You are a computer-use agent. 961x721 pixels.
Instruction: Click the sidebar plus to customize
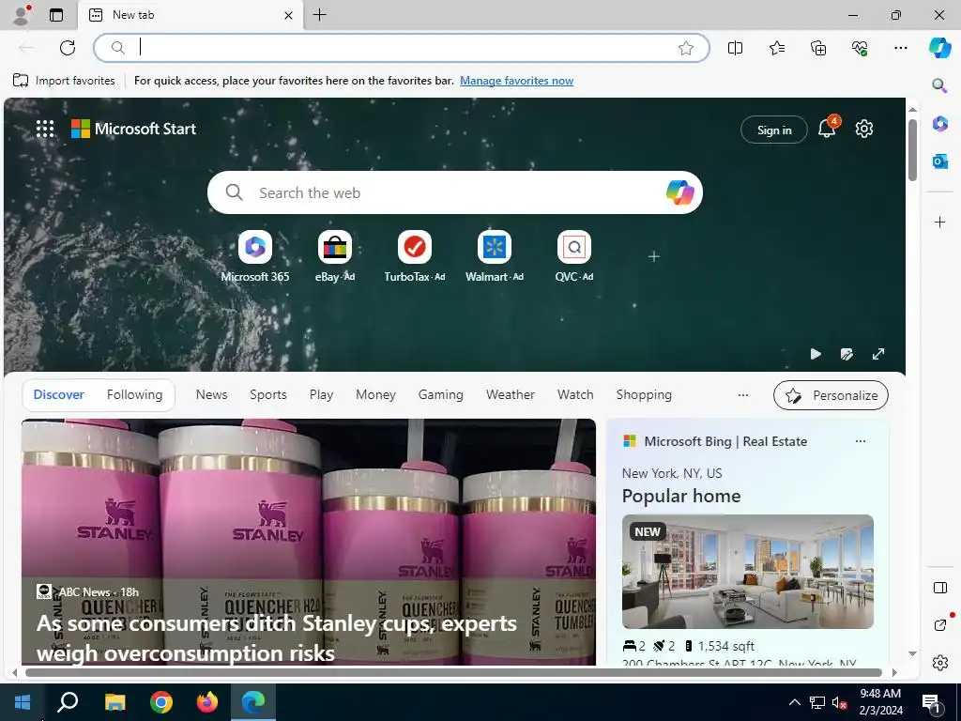(x=940, y=222)
